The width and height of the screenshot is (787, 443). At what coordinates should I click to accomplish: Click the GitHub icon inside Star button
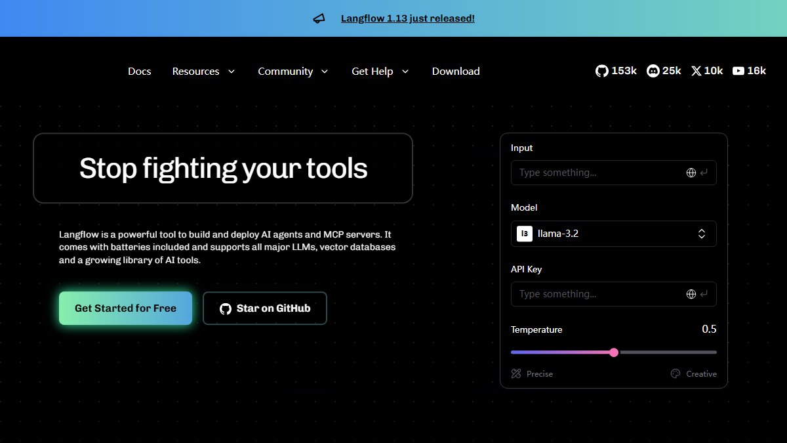coord(226,308)
